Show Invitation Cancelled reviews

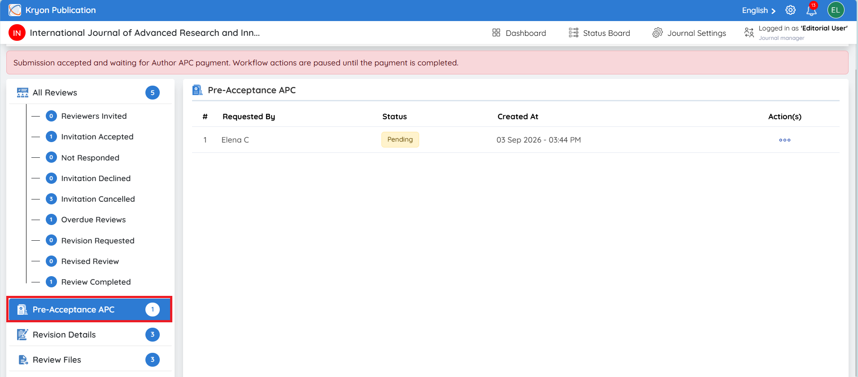[98, 199]
